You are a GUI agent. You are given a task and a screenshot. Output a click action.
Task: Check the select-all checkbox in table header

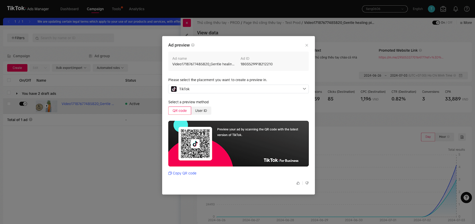(x=9, y=80)
